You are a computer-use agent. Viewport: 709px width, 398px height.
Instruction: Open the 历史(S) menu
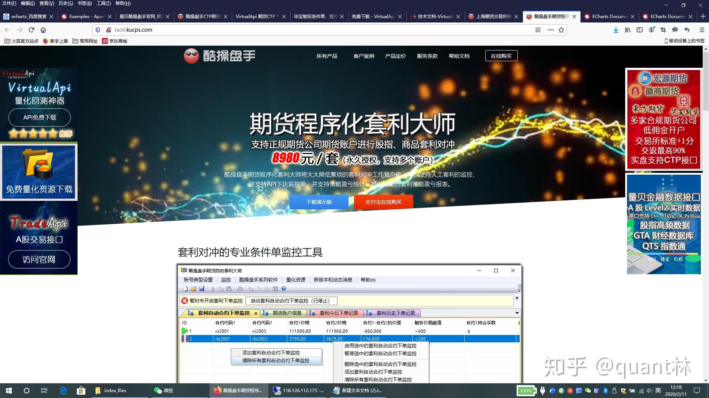(66, 3)
